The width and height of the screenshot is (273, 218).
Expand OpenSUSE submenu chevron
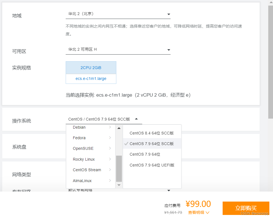click(x=110, y=148)
